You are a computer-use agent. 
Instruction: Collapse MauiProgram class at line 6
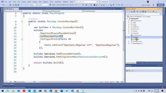[22, 13]
